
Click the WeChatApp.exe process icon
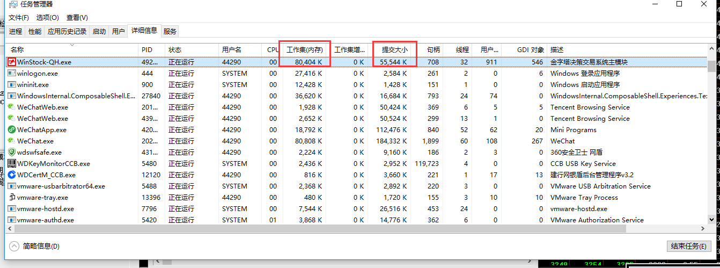(12, 129)
